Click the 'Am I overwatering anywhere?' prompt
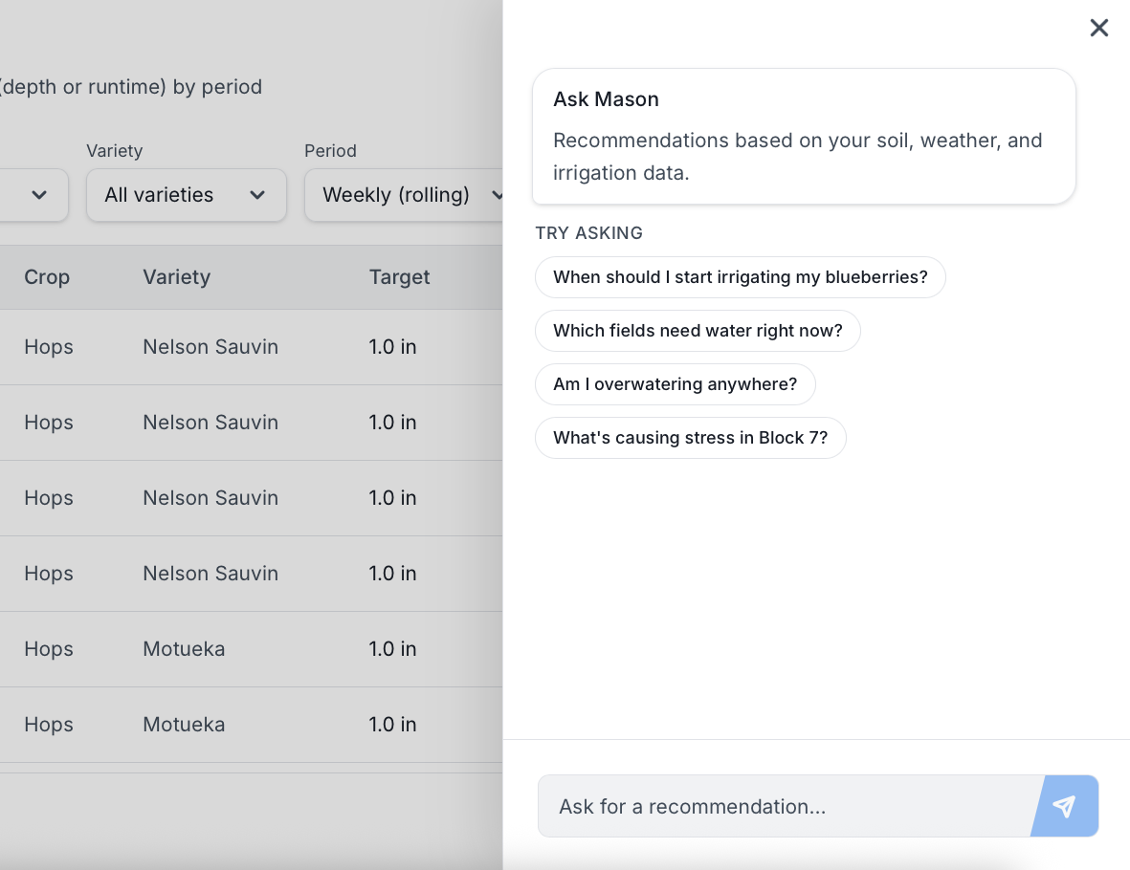This screenshot has width=1130, height=870. pyautogui.click(x=675, y=384)
